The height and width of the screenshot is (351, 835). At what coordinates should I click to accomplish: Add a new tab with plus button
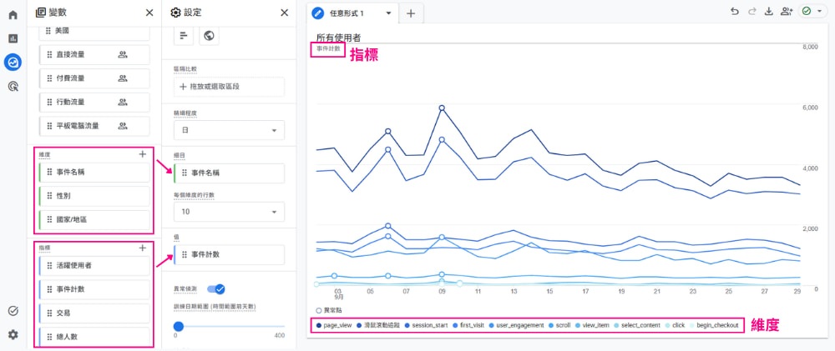point(411,14)
